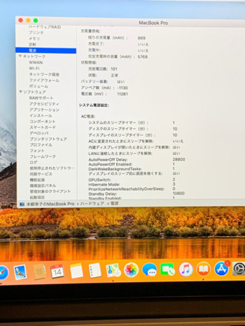Select 診断 in the sidebar
This screenshot has height=326, width=245.
33,45
